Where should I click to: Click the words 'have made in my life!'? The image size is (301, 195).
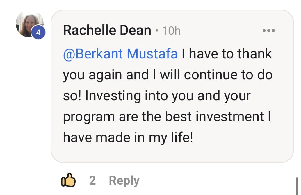128,137
